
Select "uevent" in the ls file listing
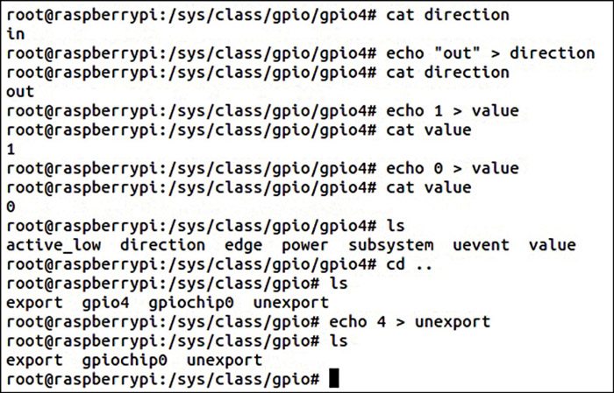tap(481, 245)
